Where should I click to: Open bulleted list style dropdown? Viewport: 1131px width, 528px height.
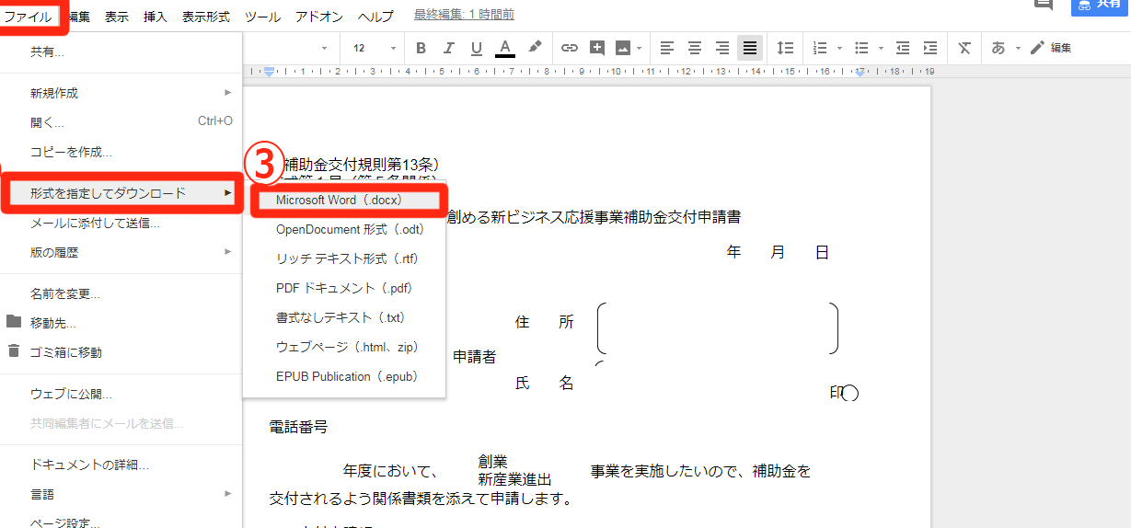(881, 48)
